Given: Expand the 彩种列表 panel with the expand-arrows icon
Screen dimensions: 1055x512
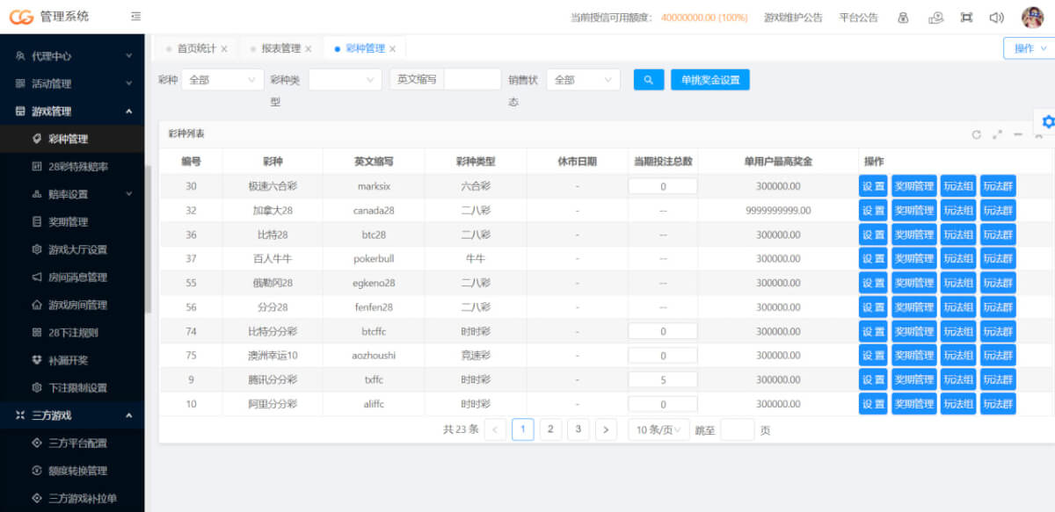Looking at the screenshot, I should [x=997, y=134].
